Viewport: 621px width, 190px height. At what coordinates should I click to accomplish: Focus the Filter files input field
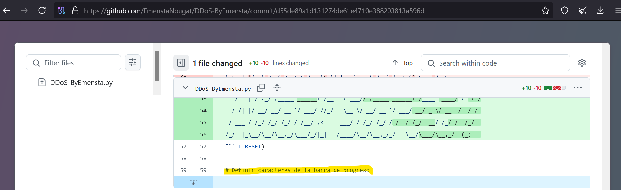pos(74,63)
